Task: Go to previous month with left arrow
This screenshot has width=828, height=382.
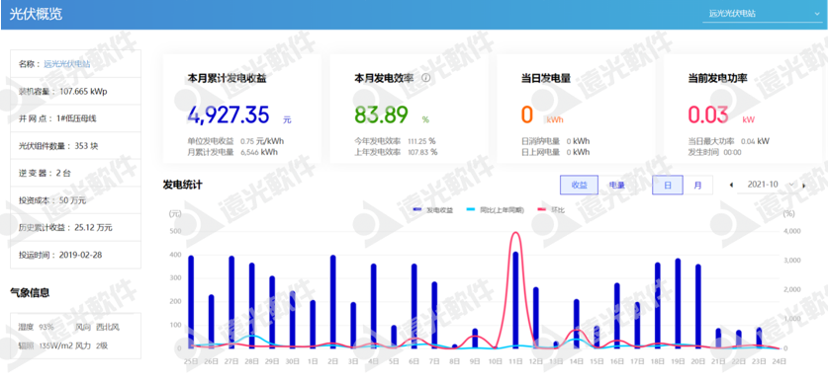Action: [x=731, y=185]
